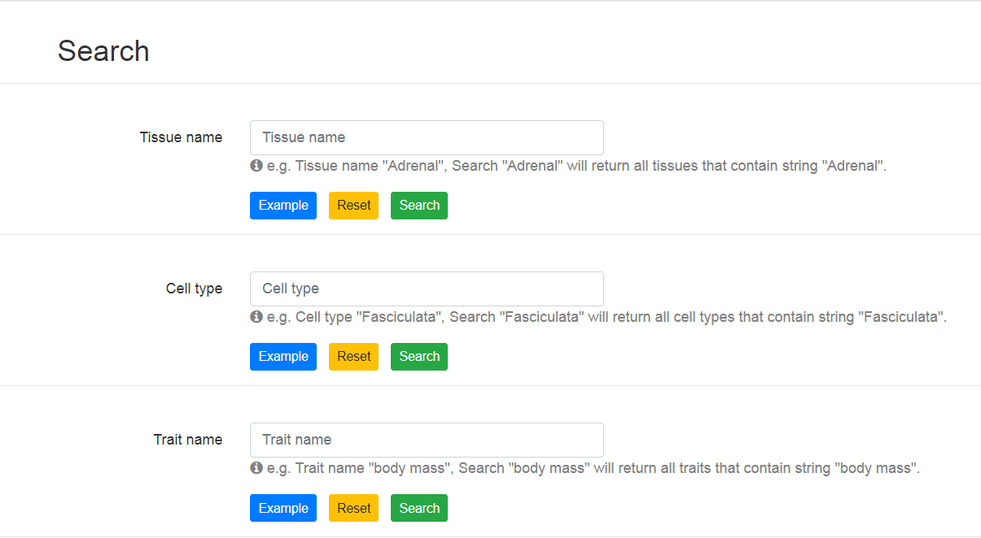Click the info icon under Trait name field
This screenshot has height=538, width=981.
point(256,468)
